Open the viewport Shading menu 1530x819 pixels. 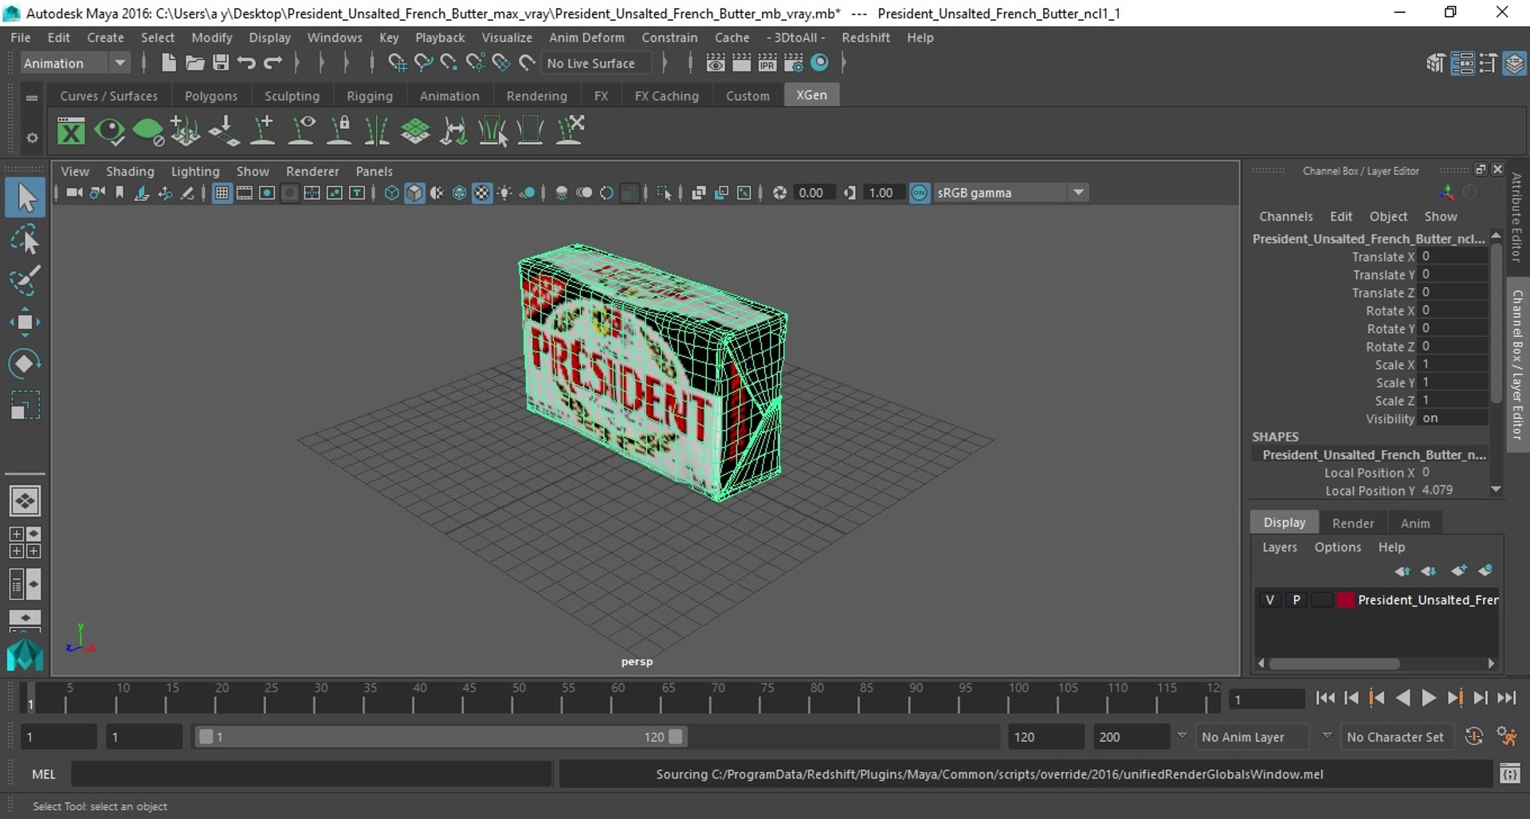point(130,171)
